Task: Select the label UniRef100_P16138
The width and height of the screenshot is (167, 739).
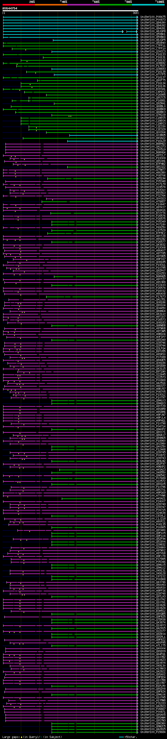Action: pos(153,72)
